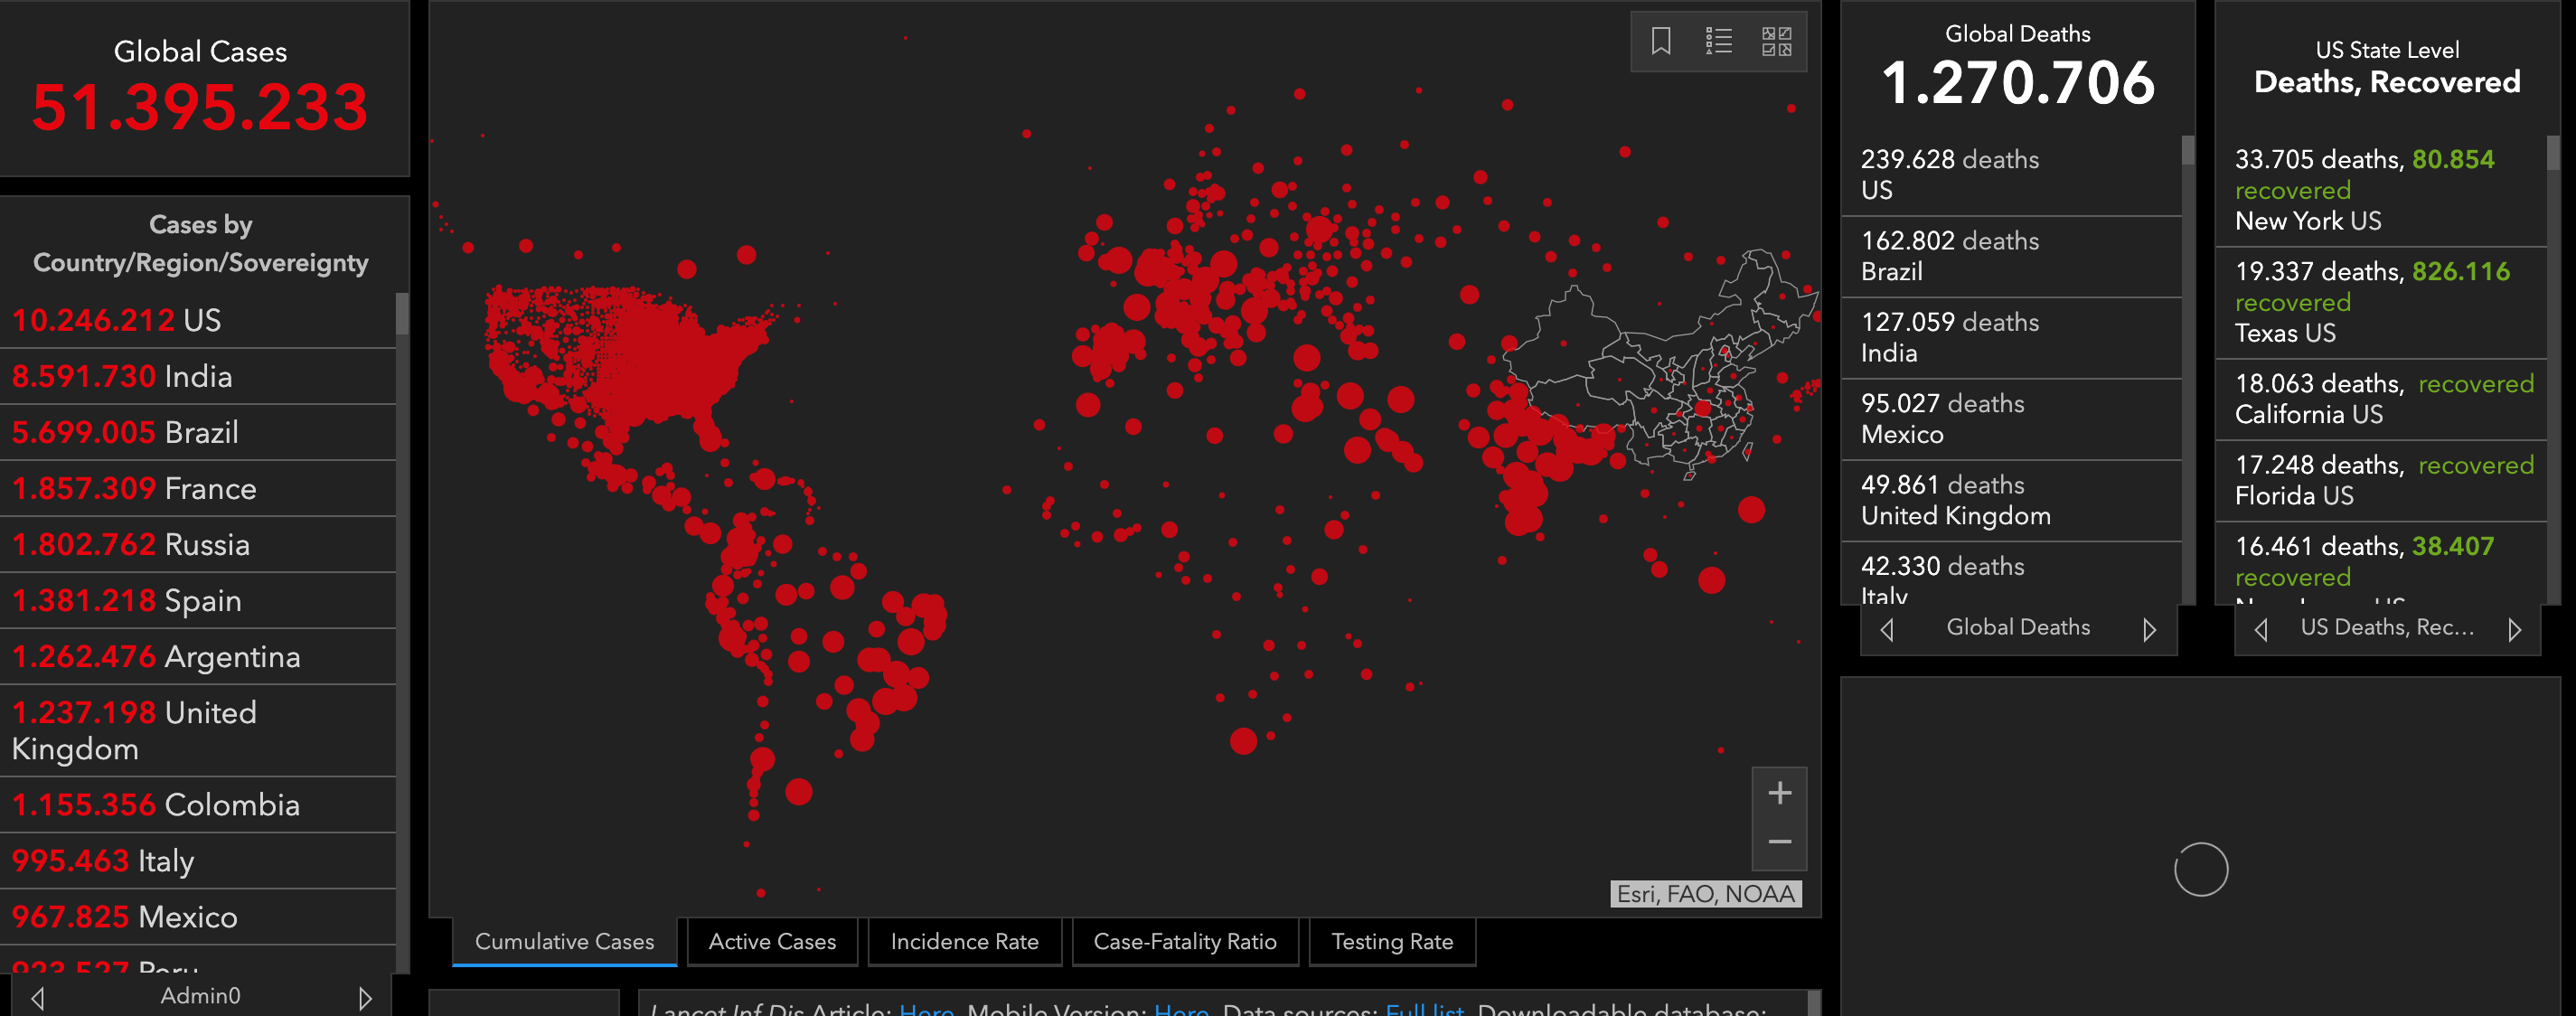Open the Case-Fatality Ratio tab
The image size is (2576, 1016).
click(1184, 941)
